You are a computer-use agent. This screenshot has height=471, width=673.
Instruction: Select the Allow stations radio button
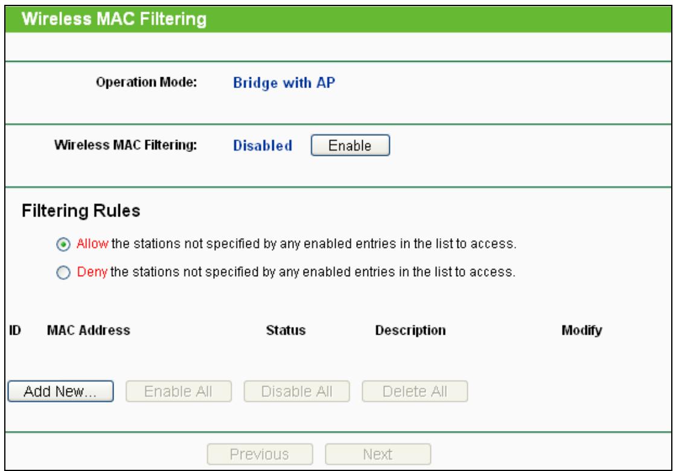(x=67, y=245)
